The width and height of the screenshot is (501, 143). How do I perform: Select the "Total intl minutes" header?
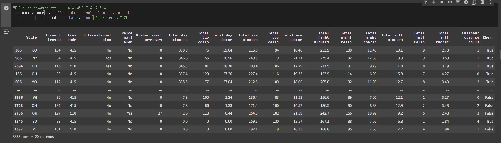click(392, 38)
